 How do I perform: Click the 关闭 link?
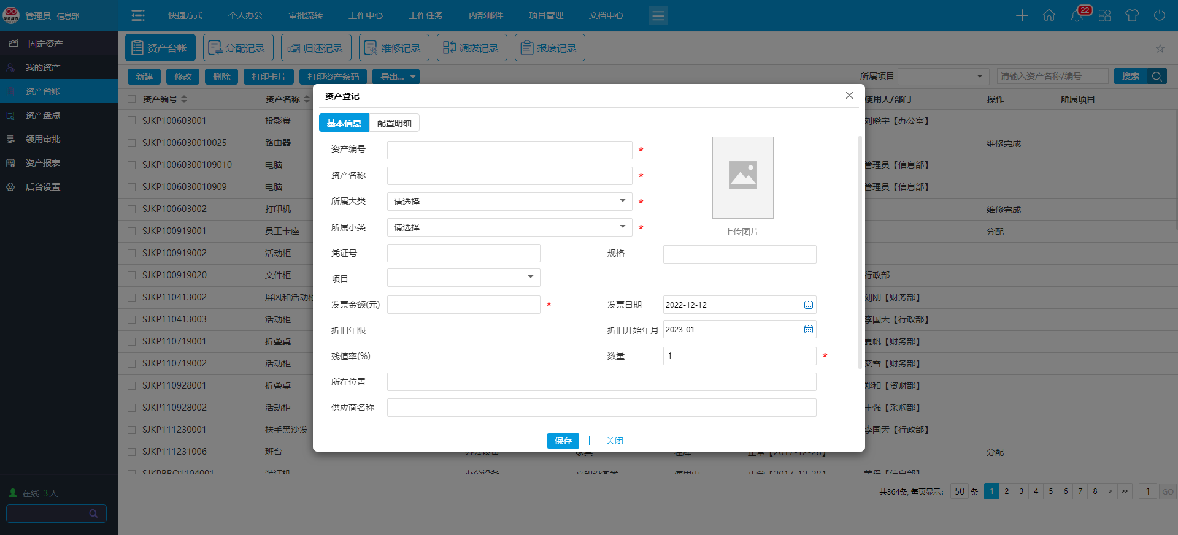click(614, 441)
